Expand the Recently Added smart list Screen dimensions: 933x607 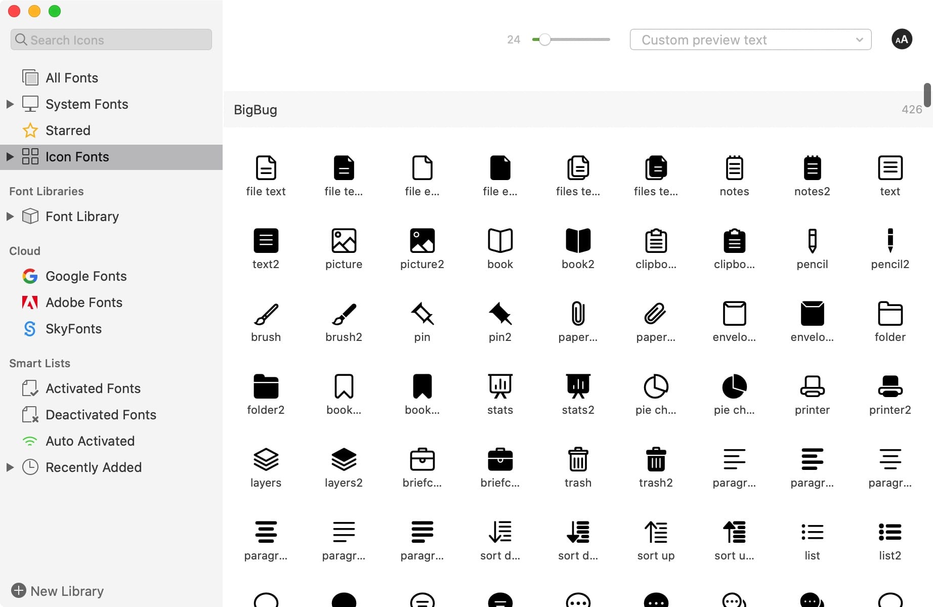point(10,467)
